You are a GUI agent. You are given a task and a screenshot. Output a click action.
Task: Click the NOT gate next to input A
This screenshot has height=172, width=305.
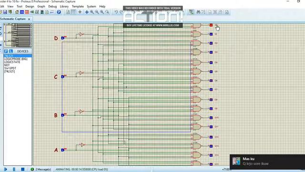82,145
